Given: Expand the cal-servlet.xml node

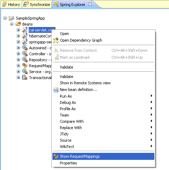Looking at the screenshot, I should [18, 30].
